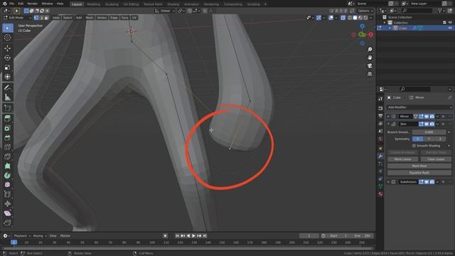Check the Smooth Shading checkbox

pyautogui.click(x=414, y=146)
